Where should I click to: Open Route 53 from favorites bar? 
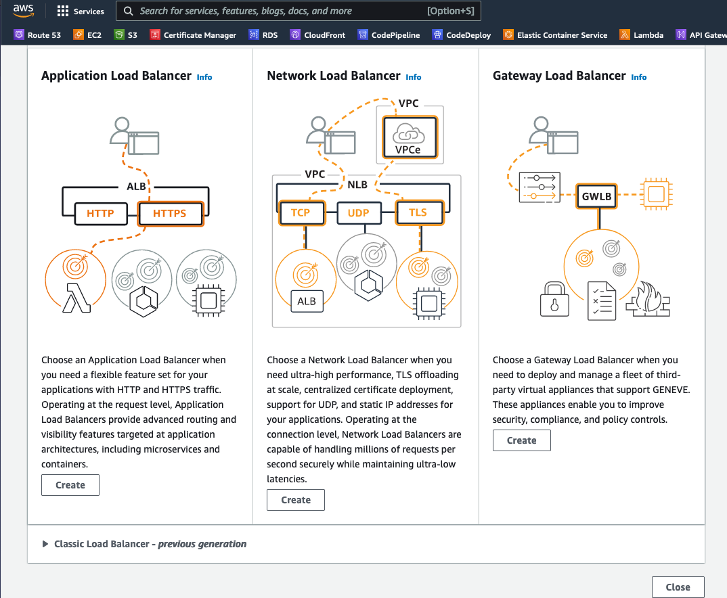coord(37,34)
